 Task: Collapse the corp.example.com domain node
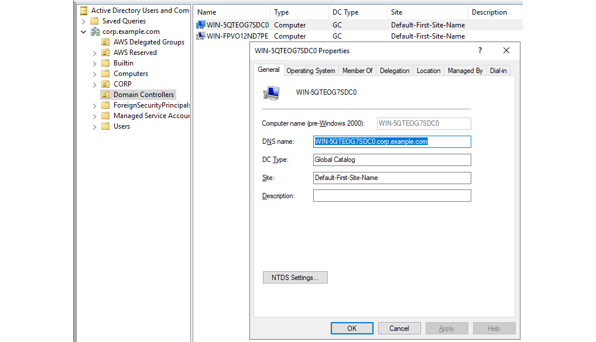(84, 31)
